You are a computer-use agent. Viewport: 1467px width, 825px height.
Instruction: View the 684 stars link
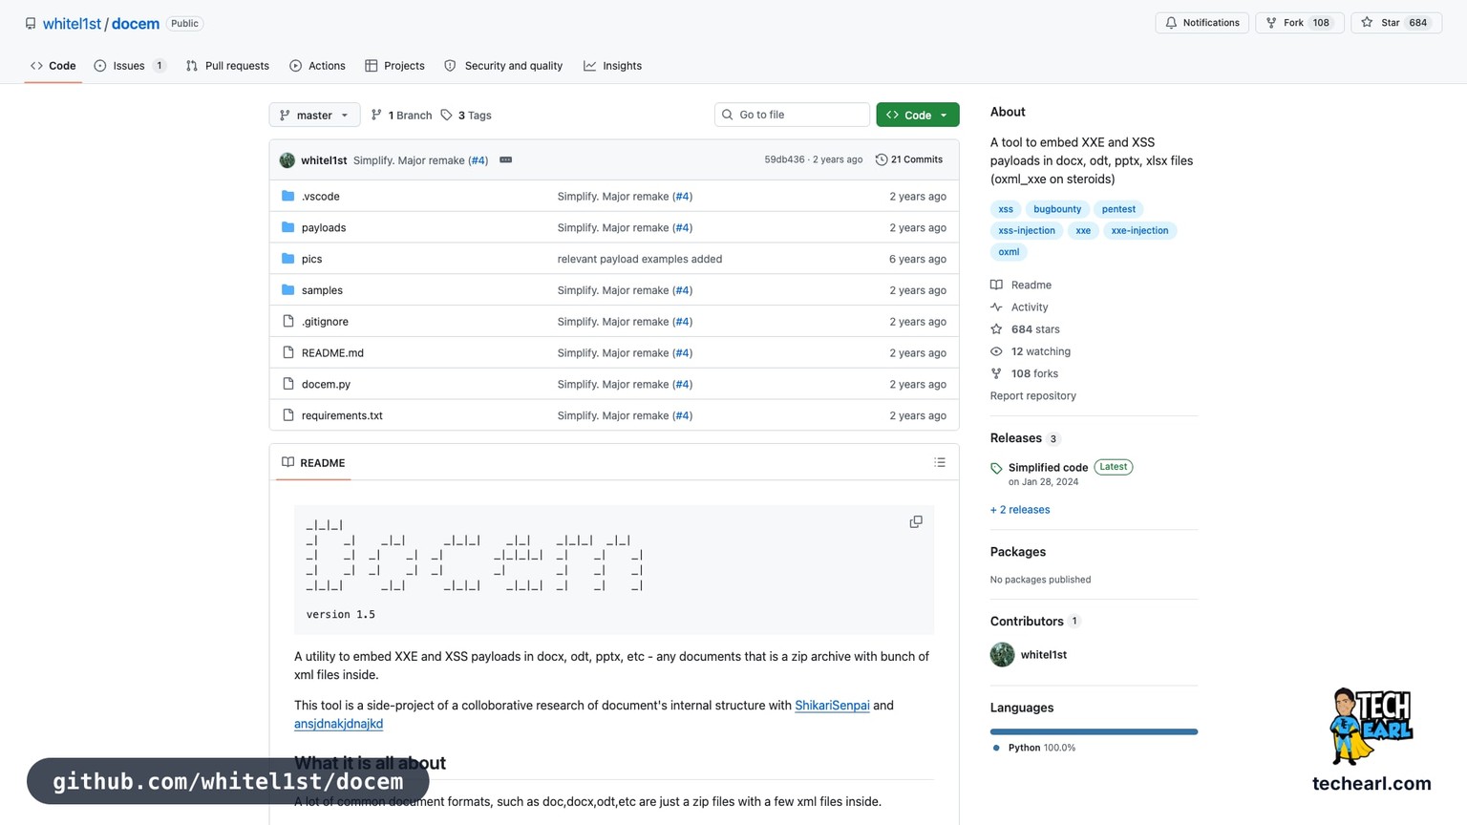1025,329
